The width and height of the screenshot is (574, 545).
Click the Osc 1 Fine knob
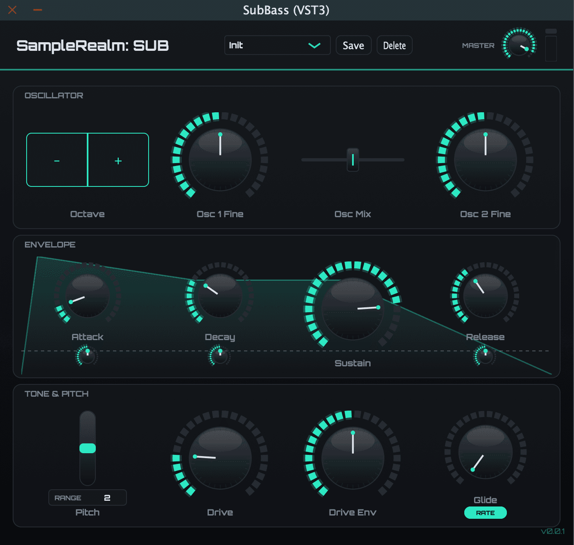pyautogui.click(x=220, y=159)
